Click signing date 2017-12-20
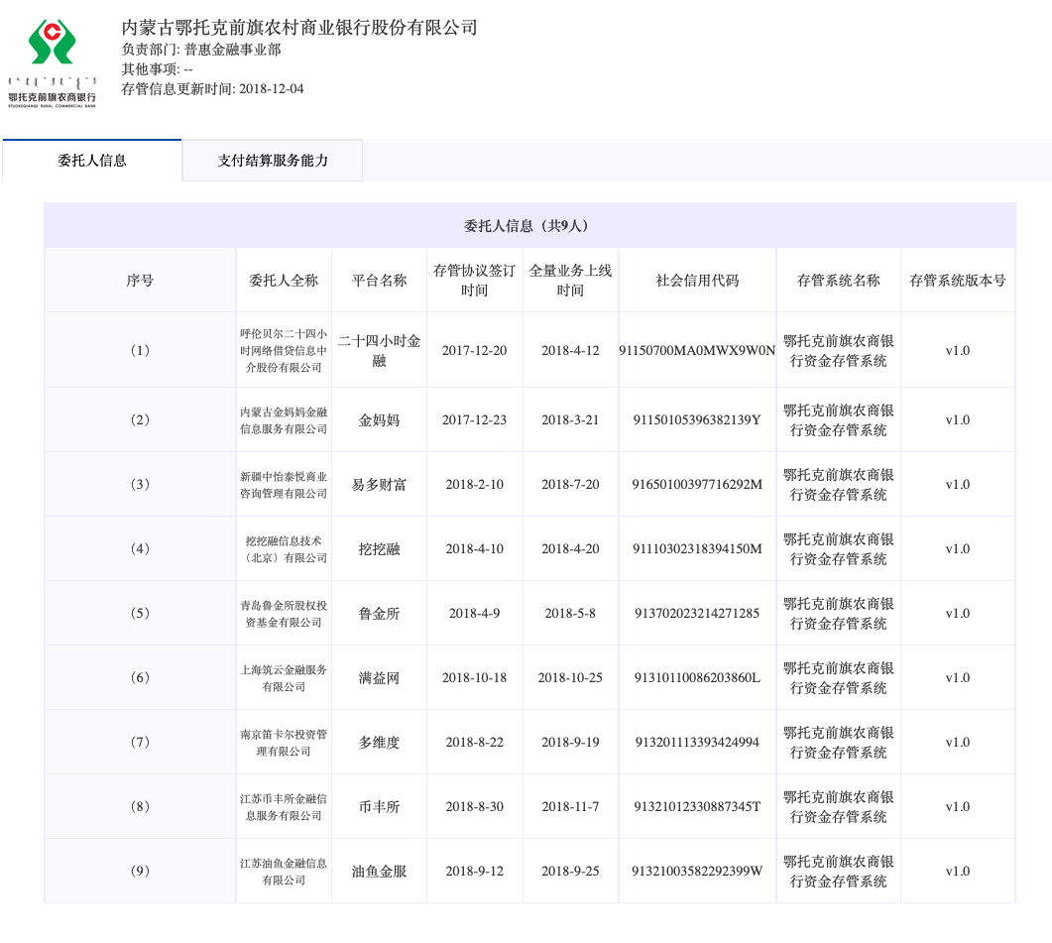This screenshot has width=1052, height=943. click(474, 350)
